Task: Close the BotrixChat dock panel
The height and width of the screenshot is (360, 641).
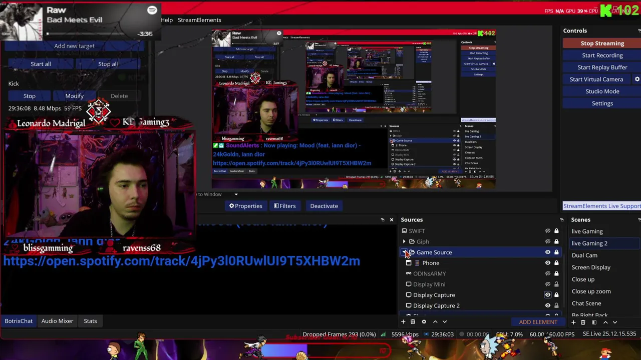Action: coord(392,219)
